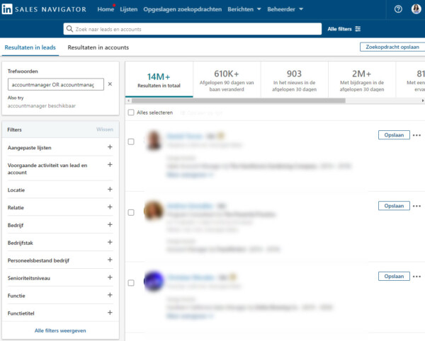Check the Alles selecteren checkbox
Screen dimensions: 425x341
click(x=131, y=112)
